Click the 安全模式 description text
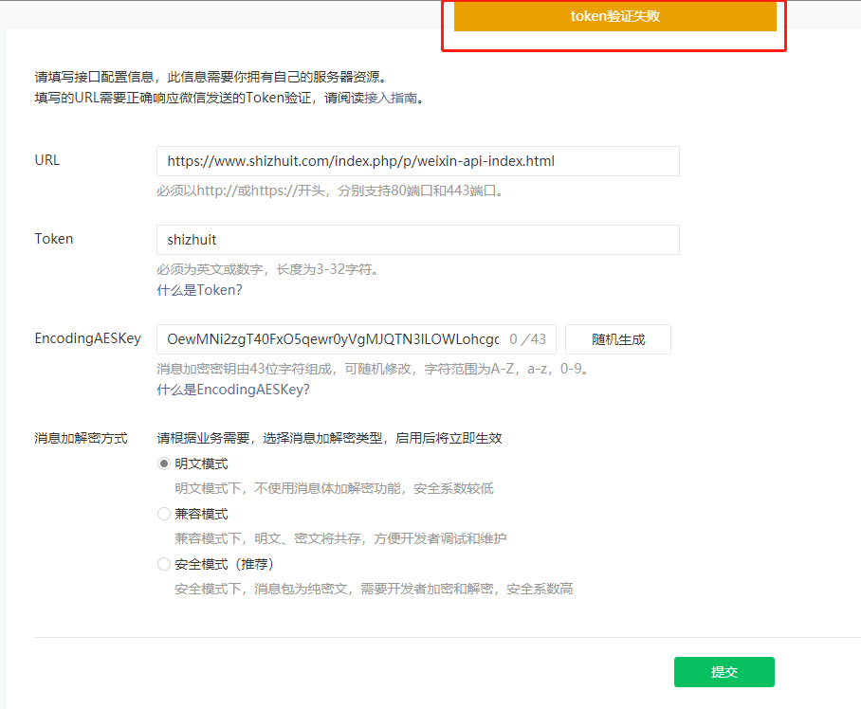 pyautogui.click(x=374, y=589)
